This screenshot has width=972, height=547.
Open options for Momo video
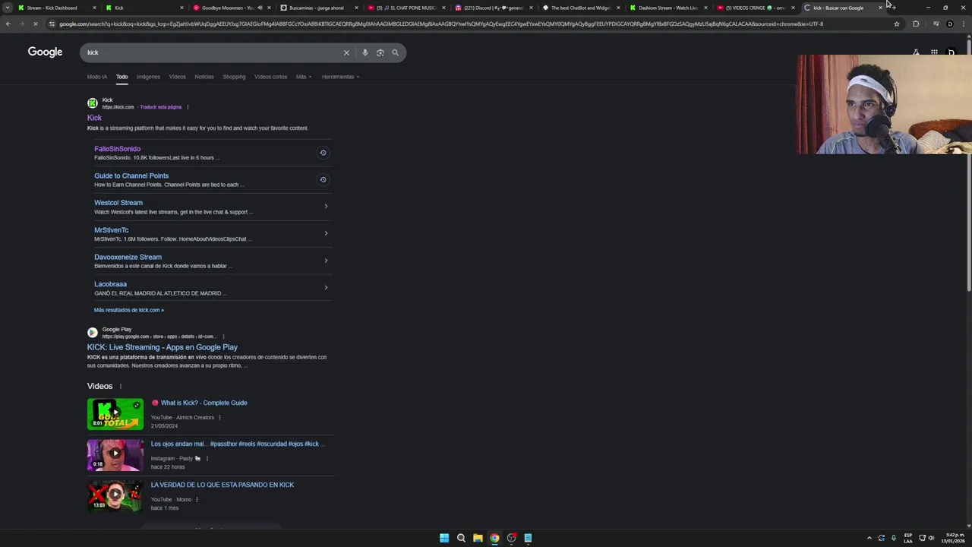197,499
